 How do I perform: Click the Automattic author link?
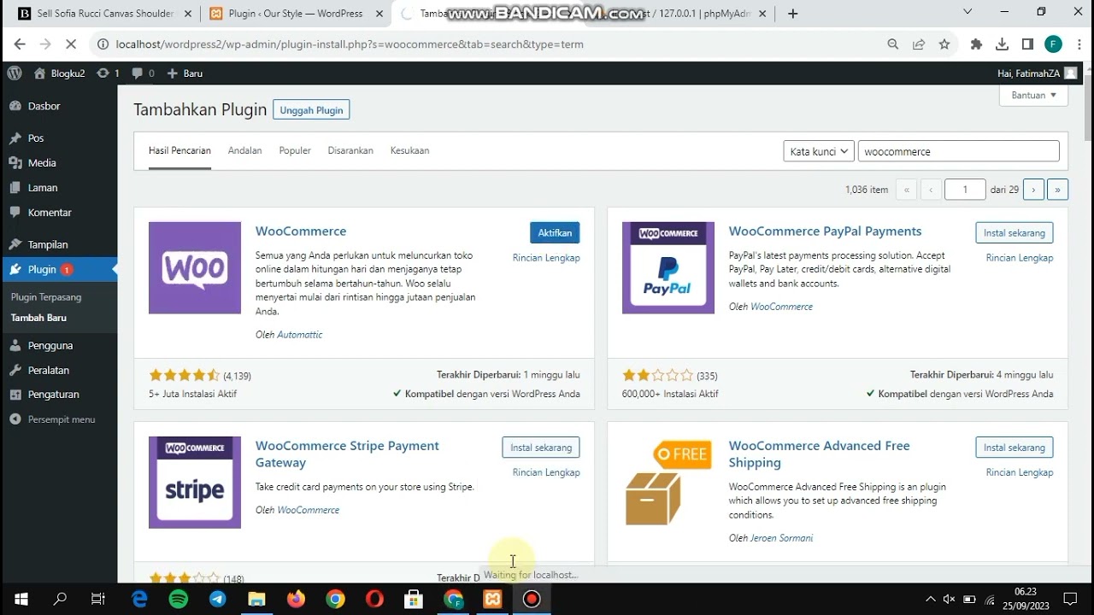pos(300,335)
